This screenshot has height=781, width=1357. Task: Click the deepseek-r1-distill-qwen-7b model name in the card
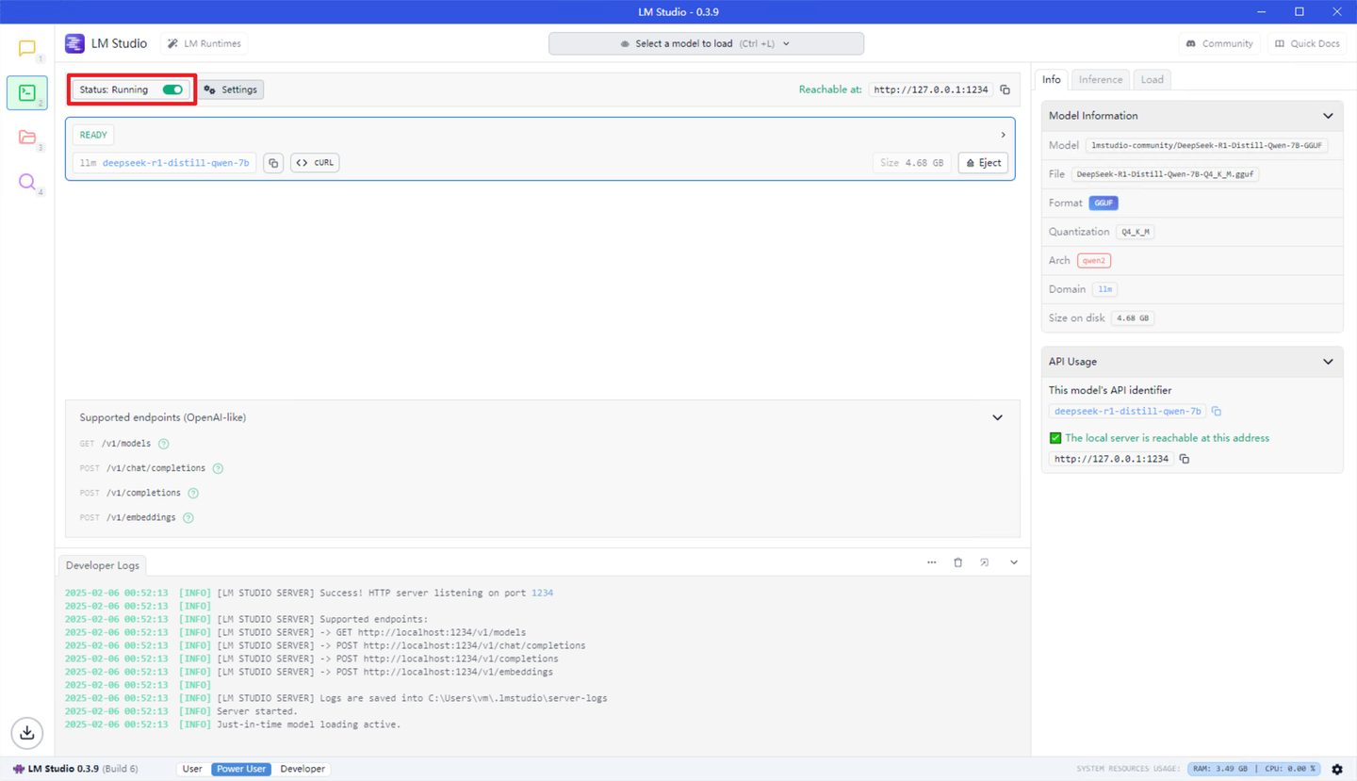(x=176, y=163)
